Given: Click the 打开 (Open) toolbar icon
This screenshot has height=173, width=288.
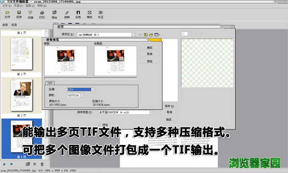Looking at the screenshot, I should pos(7,15).
